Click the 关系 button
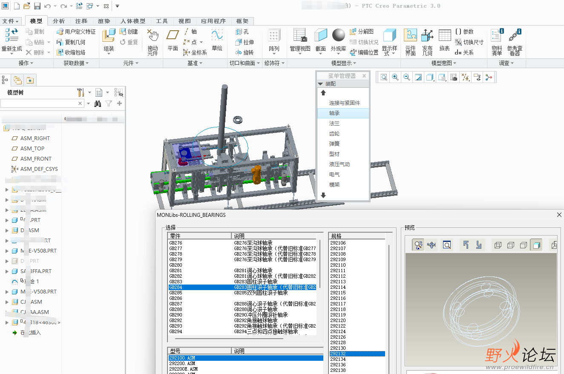Screen dimensions: 564x374 tap(464, 52)
